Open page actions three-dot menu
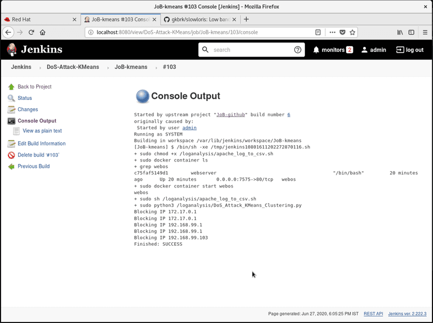The width and height of the screenshot is (433, 323). point(332,32)
